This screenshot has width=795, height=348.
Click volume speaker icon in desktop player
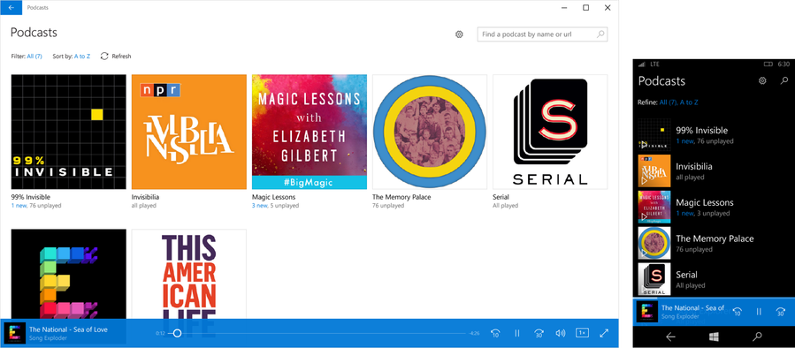561,333
